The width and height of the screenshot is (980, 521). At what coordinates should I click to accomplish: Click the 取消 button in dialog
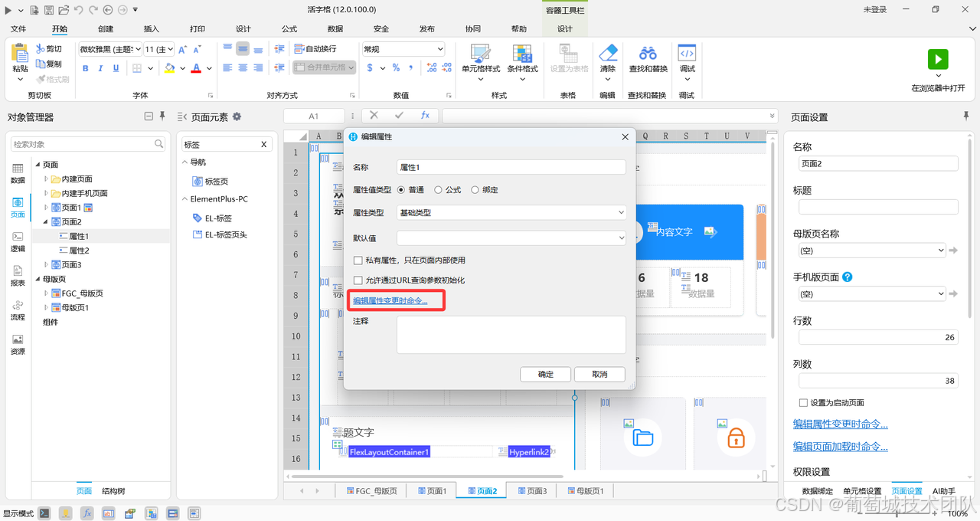click(599, 375)
